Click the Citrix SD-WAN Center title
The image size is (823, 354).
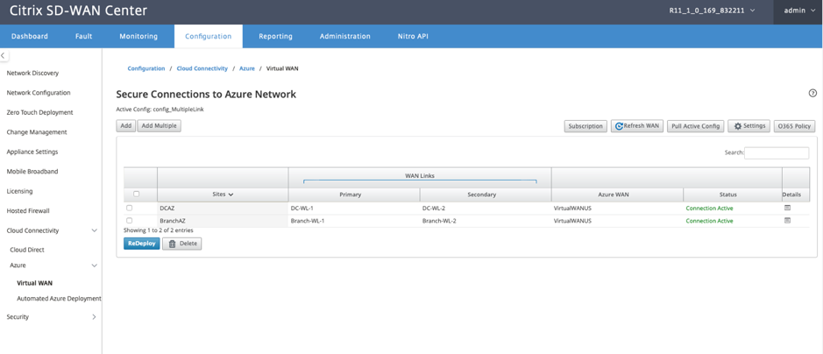(x=79, y=11)
